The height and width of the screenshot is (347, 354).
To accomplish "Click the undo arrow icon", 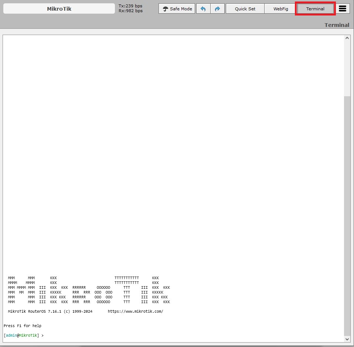I will click(x=203, y=9).
